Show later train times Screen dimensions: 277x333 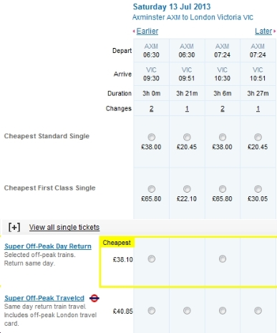[x=263, y=31]
